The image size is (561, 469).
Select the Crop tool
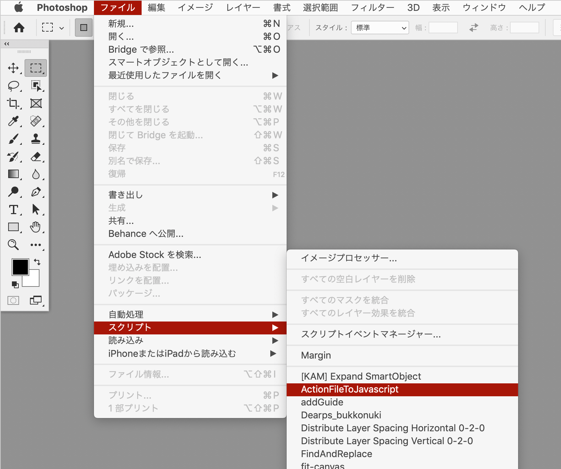coord(13,103)
